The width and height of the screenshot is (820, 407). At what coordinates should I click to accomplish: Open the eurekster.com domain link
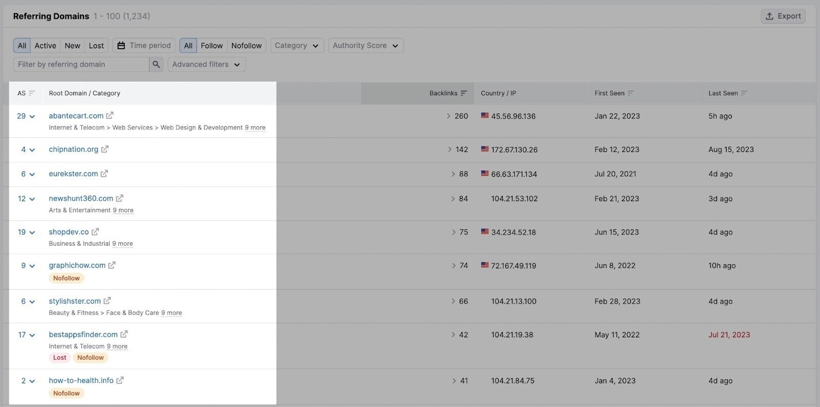[73, 174]
